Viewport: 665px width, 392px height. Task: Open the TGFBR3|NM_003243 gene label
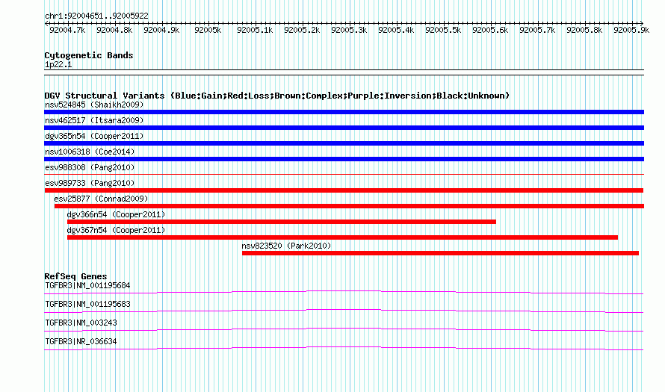click(x=81, y=323)
